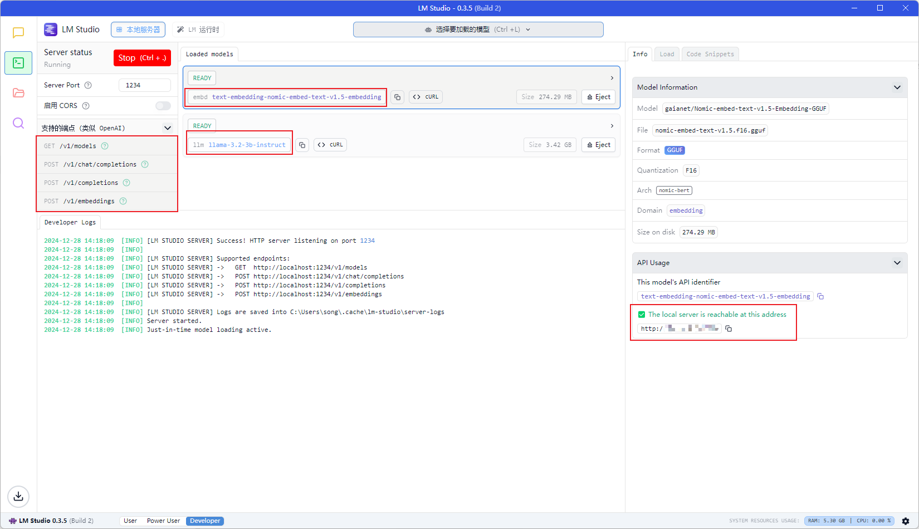Open app settings gear in status bar
The image size is (919, 529).
point(906,521)
